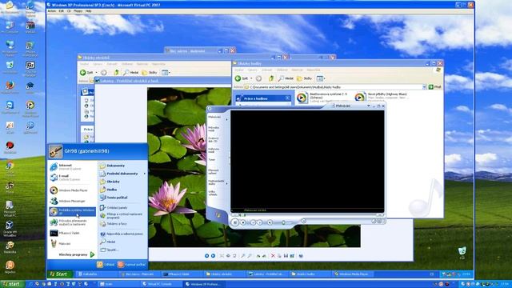Open Microsoft Virtual PC host desktop icon
The width and height of the screenshot is (512, 288).
pos(10,209)
